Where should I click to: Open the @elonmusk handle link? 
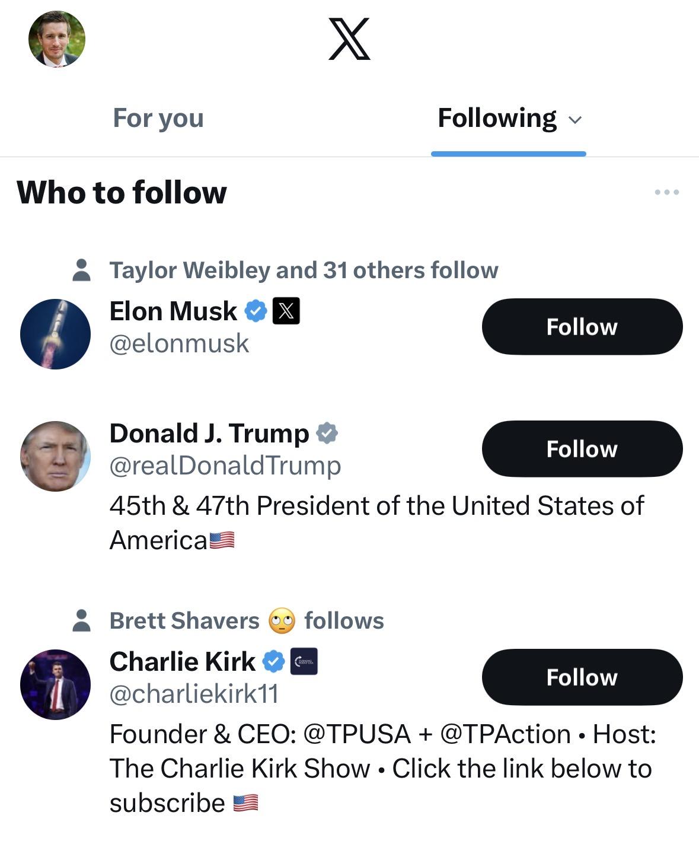tap(179, 343)
